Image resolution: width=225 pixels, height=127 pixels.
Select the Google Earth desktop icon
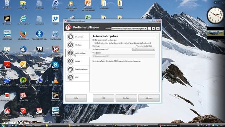(x=7, y=81)
